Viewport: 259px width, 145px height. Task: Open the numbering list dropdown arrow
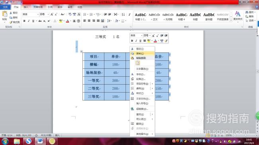[x=94, y=14]
